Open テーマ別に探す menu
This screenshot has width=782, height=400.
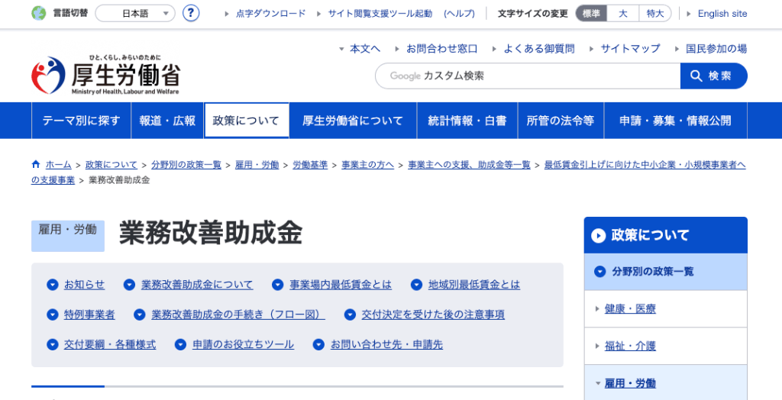pyautogui.click(x=81, y=120)
